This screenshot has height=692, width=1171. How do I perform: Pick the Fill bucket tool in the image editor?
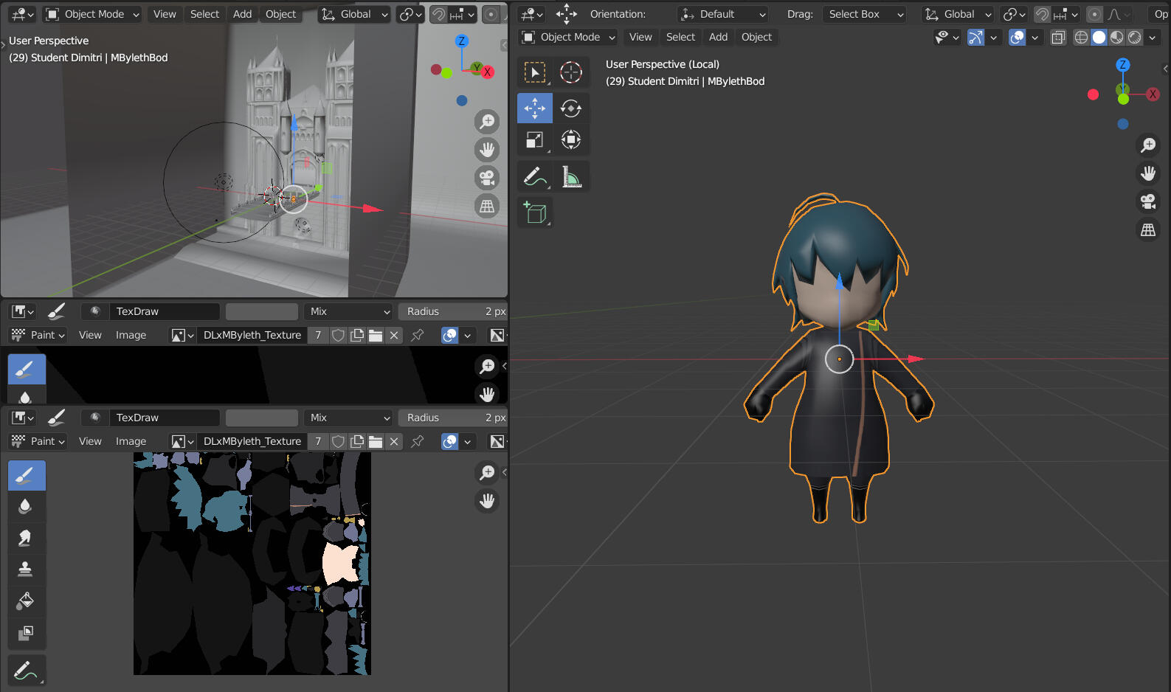tap(26, 601)
